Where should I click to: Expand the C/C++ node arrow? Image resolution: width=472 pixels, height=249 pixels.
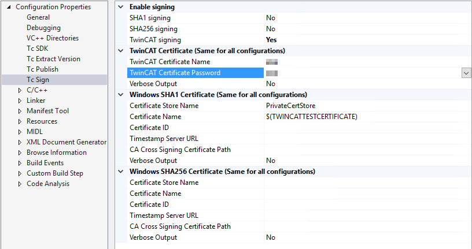[x=20, y=90]
